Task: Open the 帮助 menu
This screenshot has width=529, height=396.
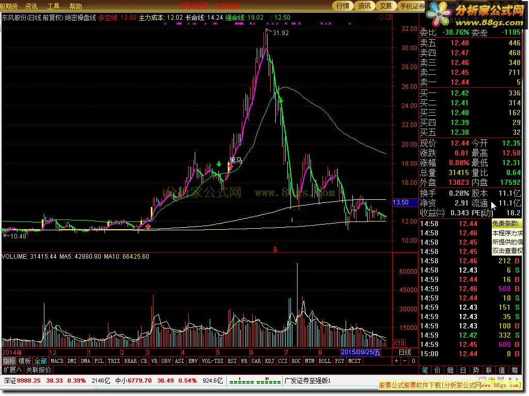Action: pyautogui.click(x=75, y=6)
